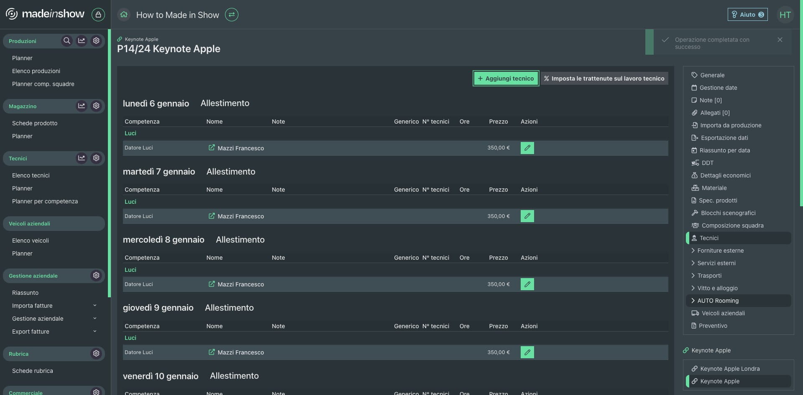Click the swap arrows icon beside title
The image size is (803, 395).
pos(232,15)
